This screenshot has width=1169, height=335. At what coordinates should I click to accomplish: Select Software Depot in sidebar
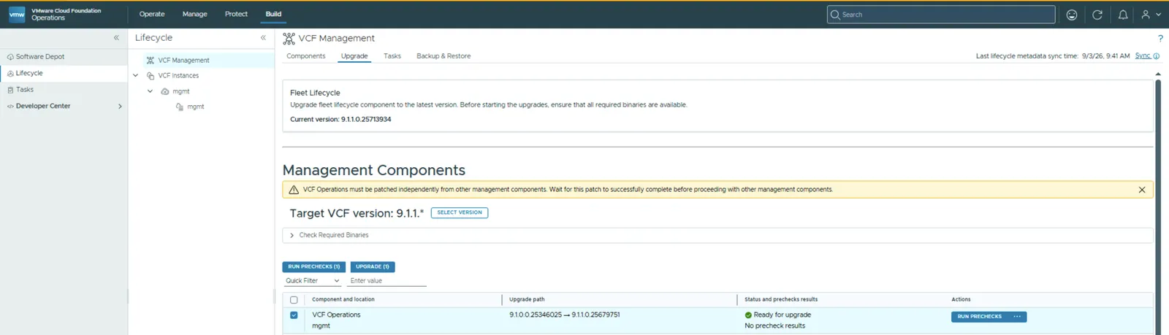coord(40,57)
